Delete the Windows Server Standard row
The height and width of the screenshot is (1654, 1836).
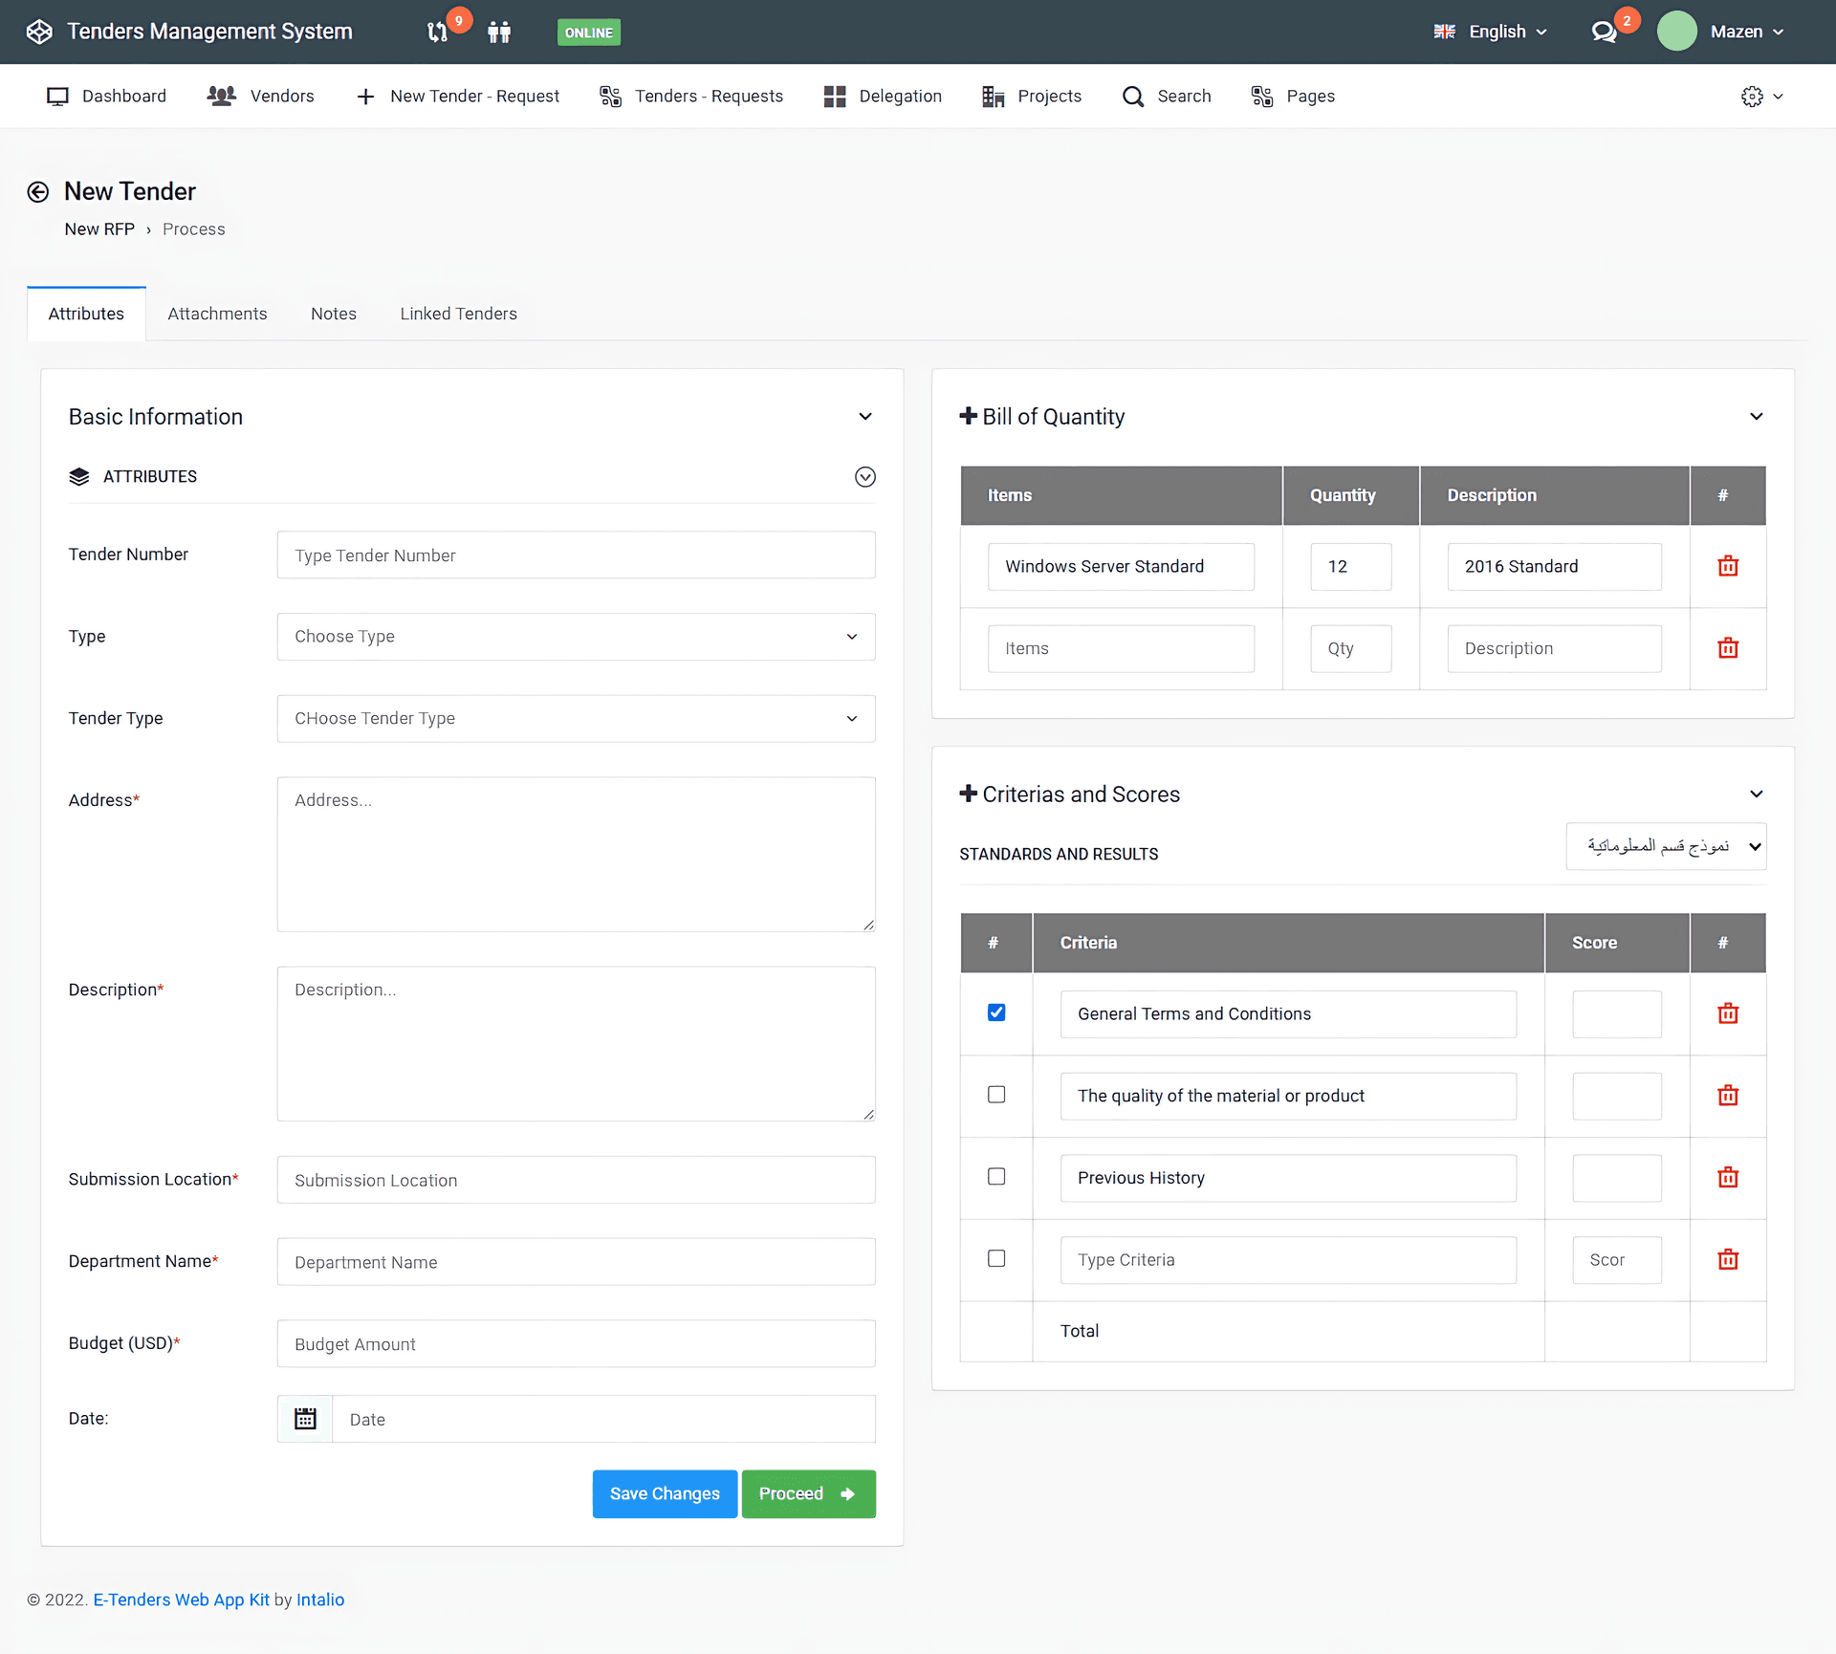1728,566
